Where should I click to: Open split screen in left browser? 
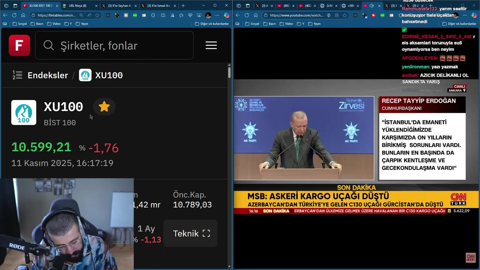pyautogui.click(x=163, y=15)
